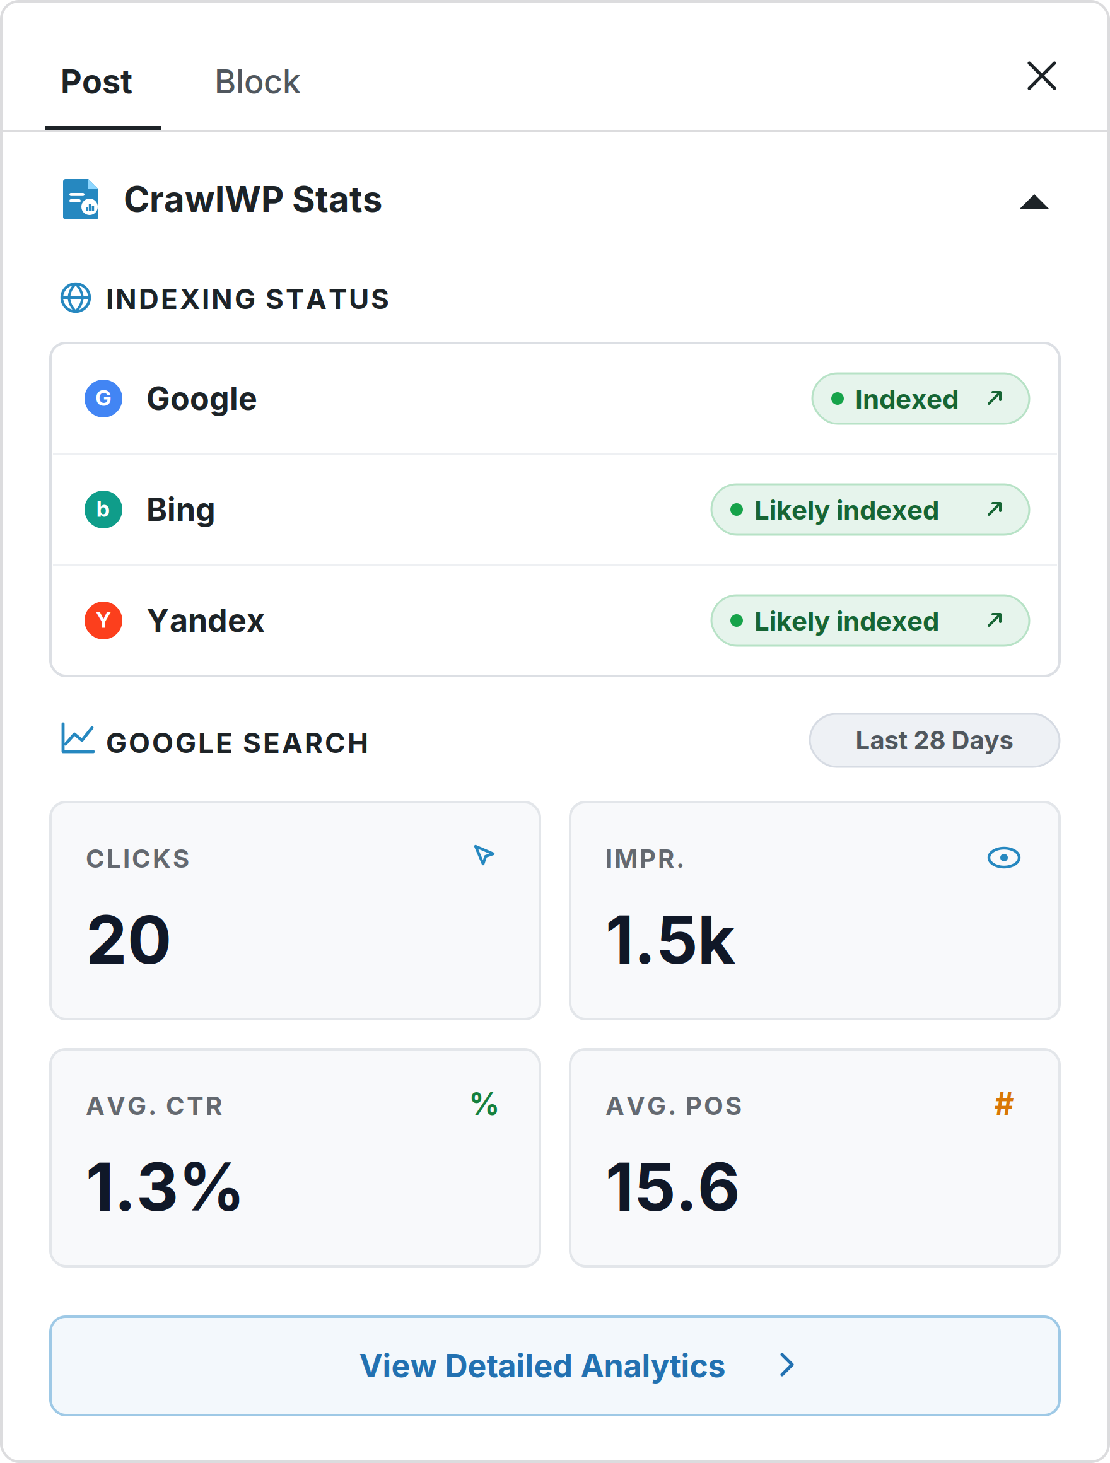Open View Detailed Analytics

point(555,1366)
